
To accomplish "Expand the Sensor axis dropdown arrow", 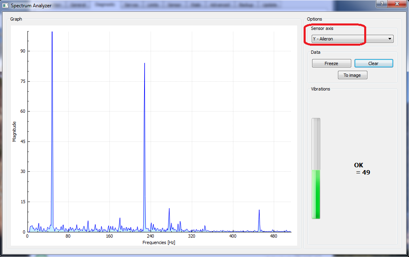I will point(390,39).
